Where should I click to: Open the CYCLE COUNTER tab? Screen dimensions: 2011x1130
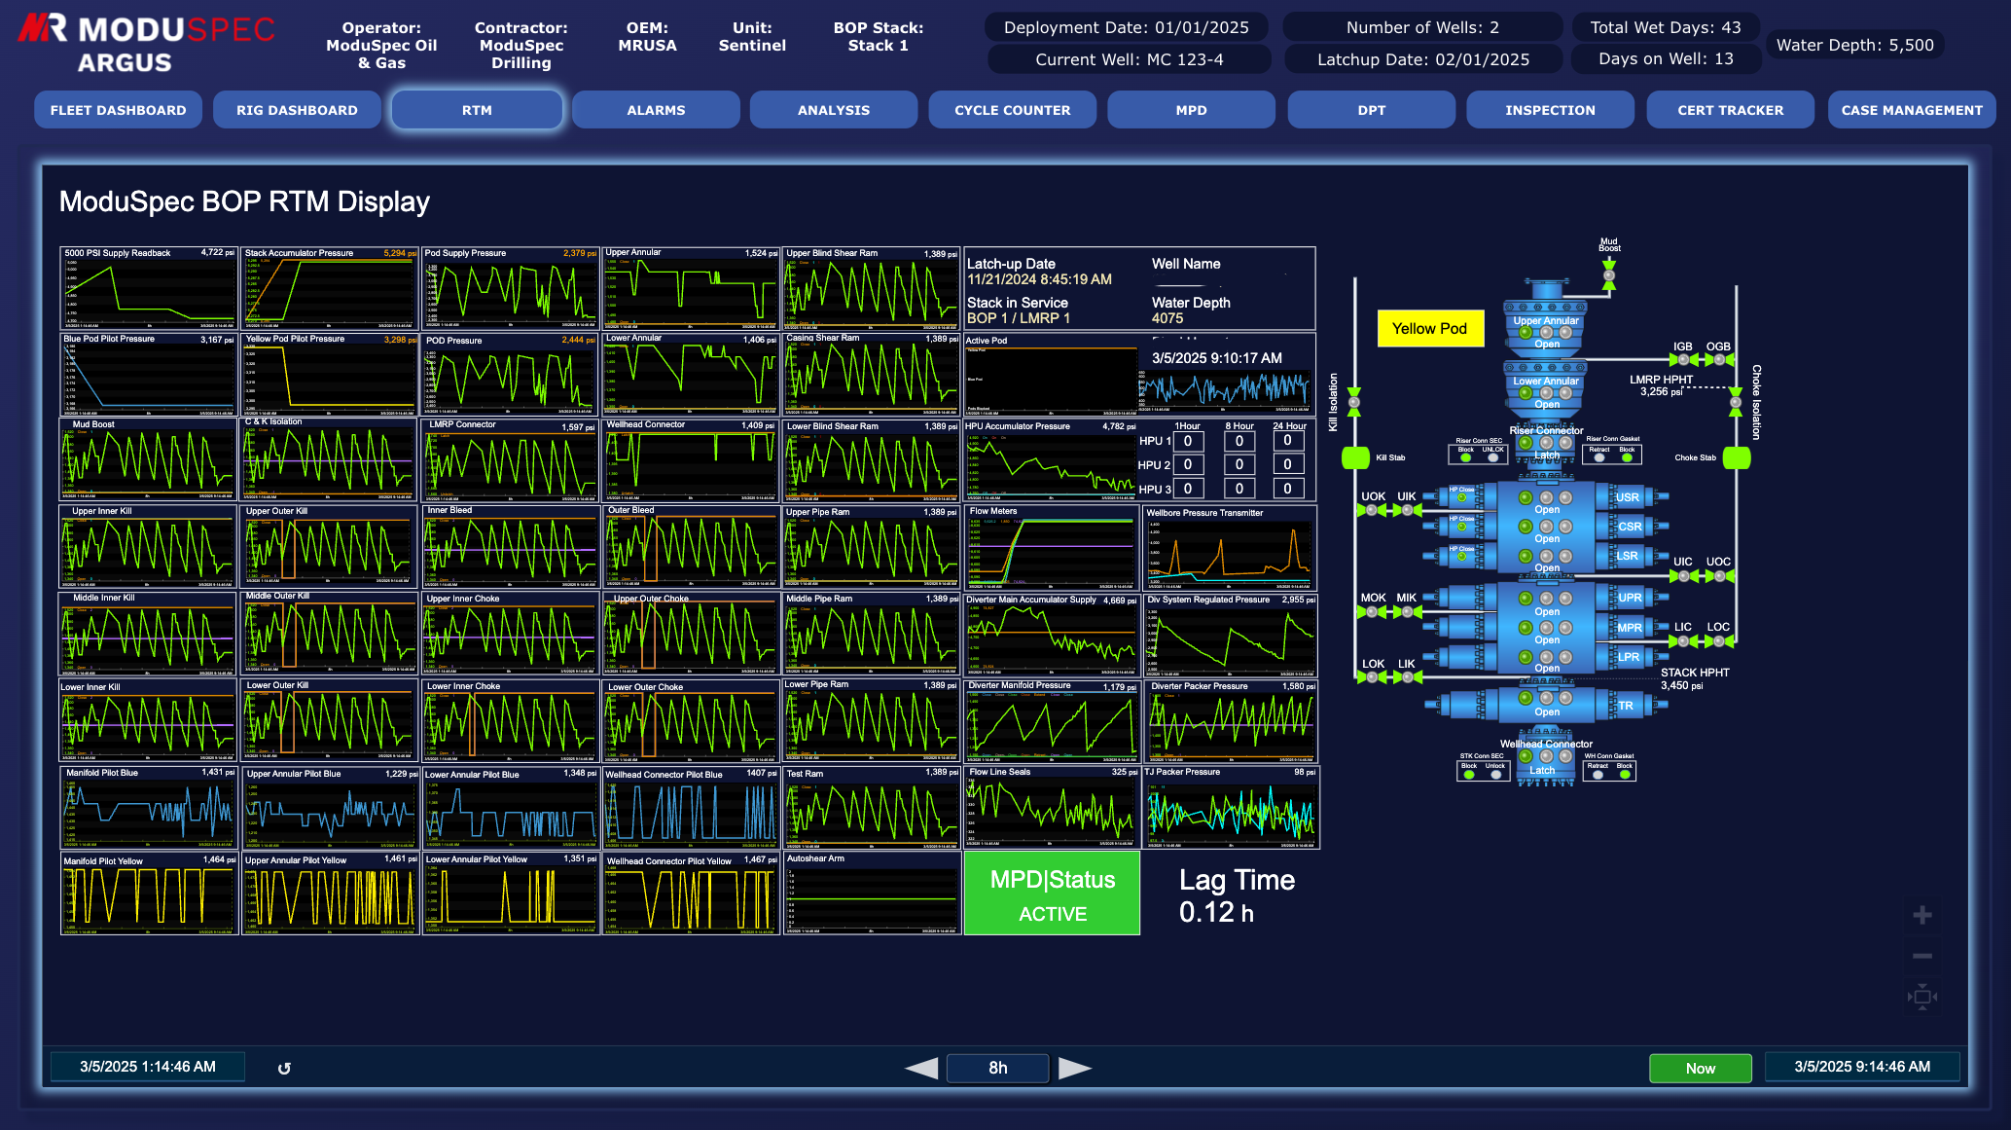point(1012,110)
